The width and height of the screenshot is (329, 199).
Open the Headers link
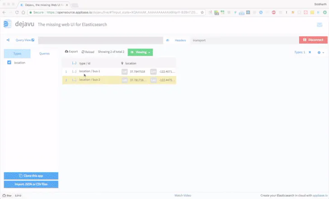(x=180, y=40)
